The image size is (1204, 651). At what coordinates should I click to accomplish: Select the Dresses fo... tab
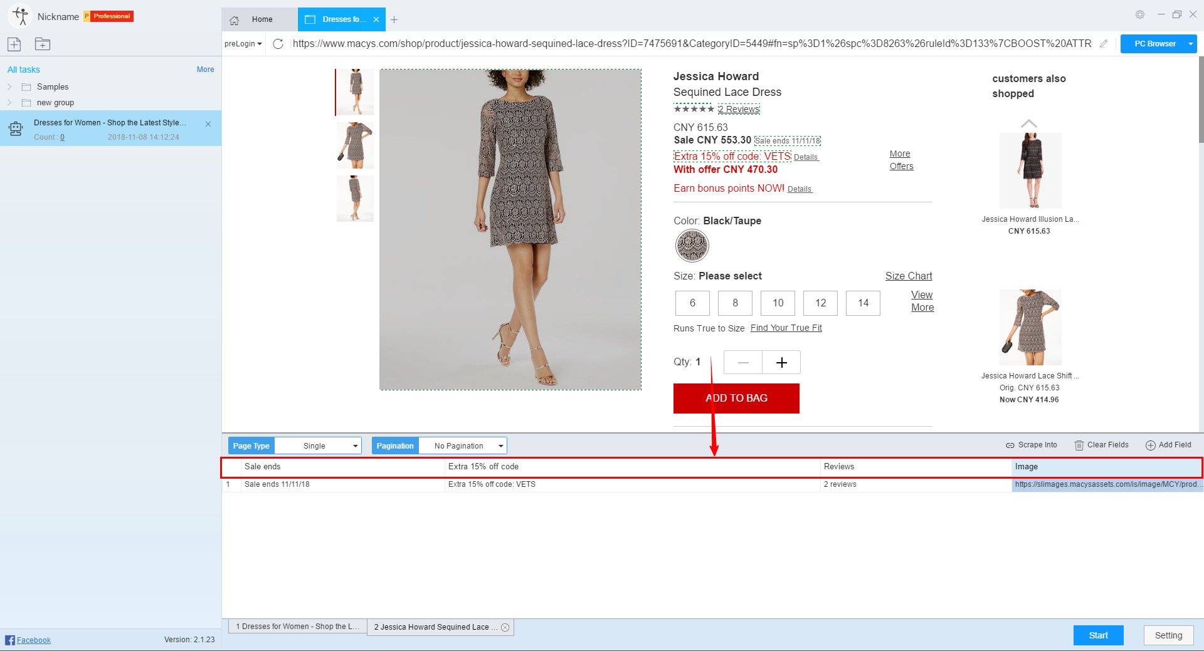tap(342, 19)
